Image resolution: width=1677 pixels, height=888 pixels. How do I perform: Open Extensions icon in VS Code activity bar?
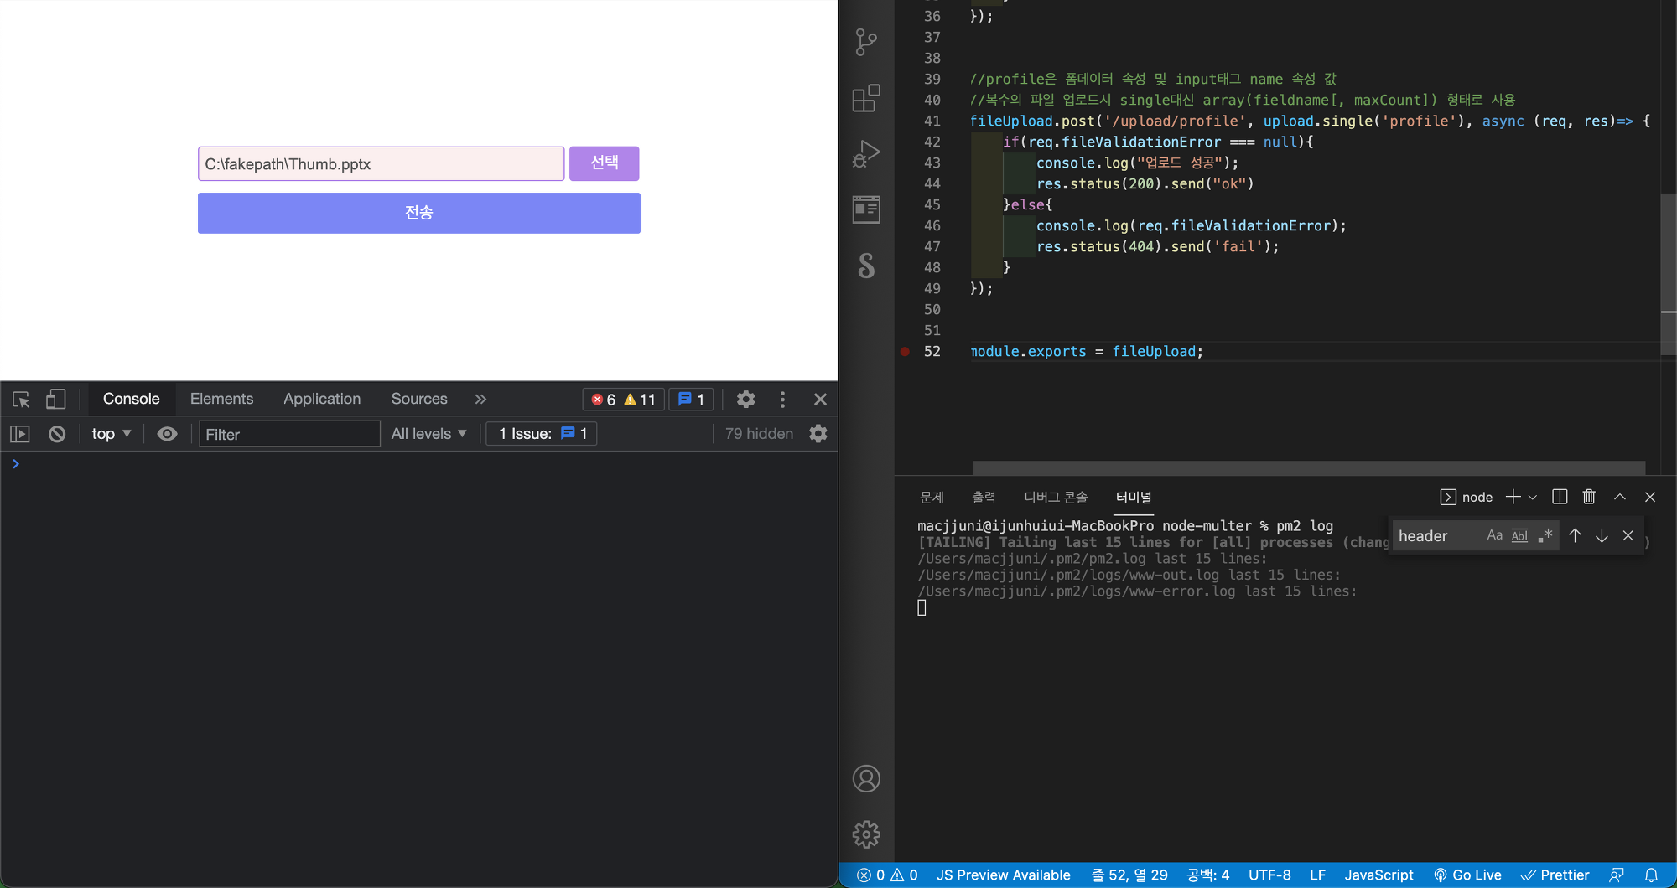[866, 98]
